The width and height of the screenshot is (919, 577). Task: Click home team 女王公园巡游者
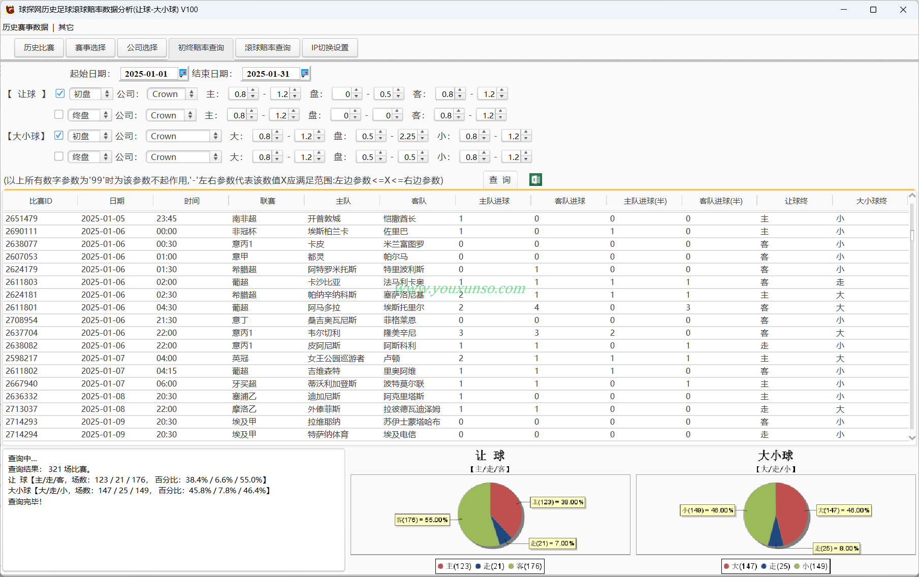click(336, 358)
